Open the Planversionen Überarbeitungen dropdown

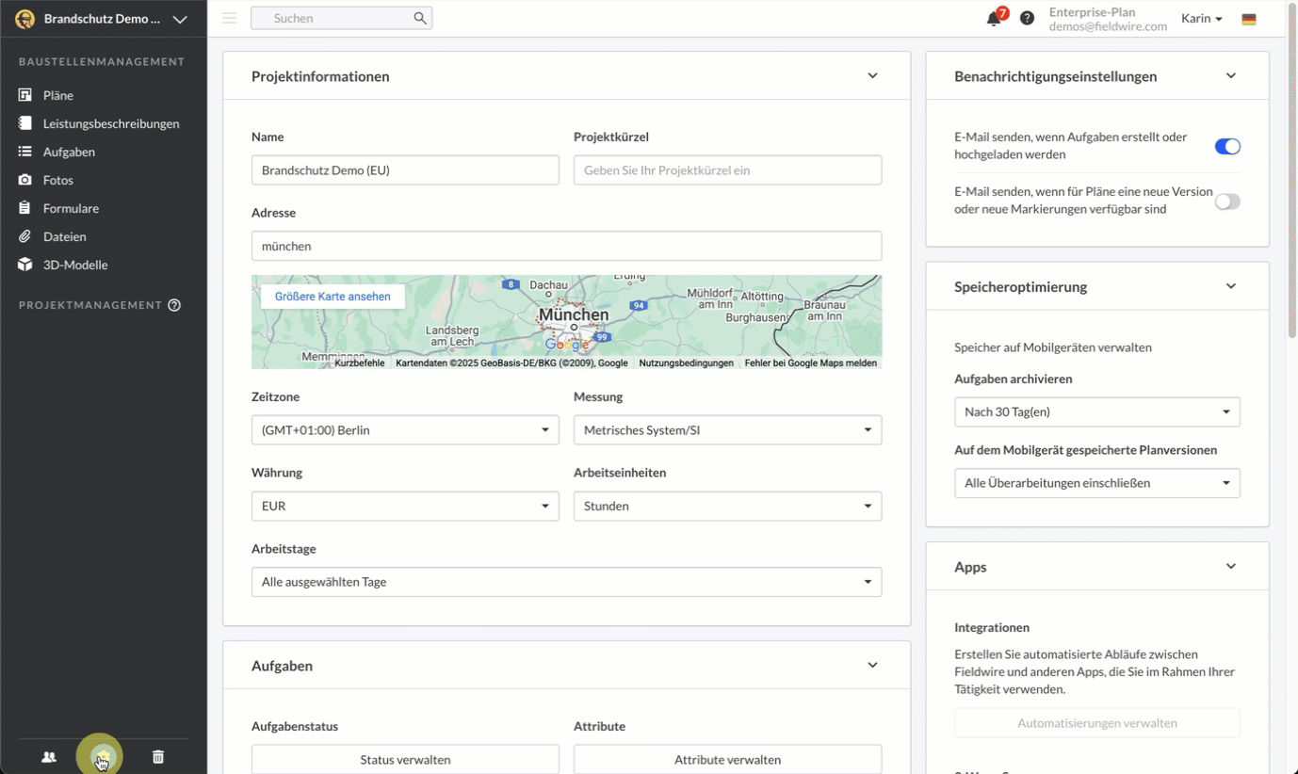(1096, 483)
